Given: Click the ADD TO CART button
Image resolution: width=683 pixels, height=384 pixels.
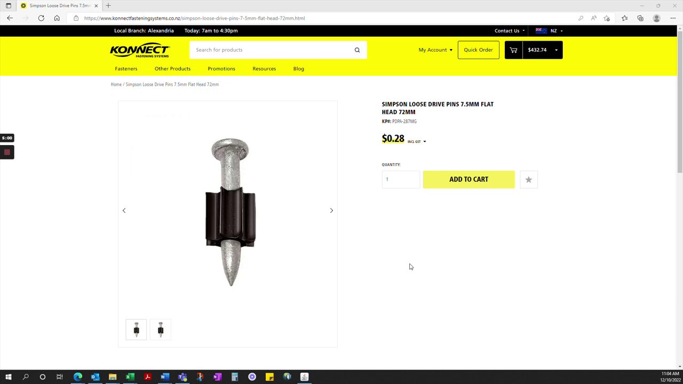Looking at the screenshot, I should click(468, 180).
